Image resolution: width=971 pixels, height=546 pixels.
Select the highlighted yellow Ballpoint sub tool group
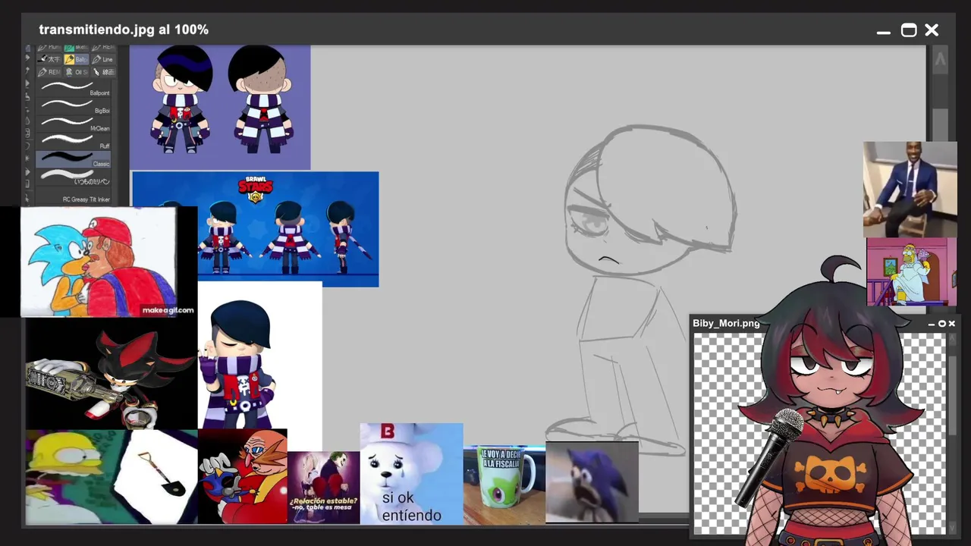click(76, 59)
